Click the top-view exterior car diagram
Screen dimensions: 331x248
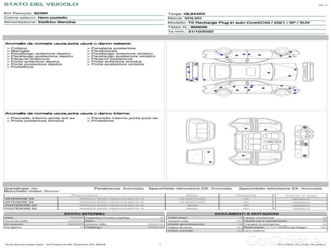tap(249, 72)
